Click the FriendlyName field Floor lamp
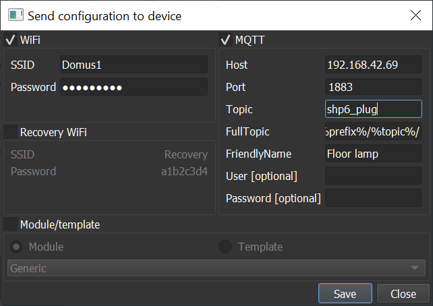Viewport: 433px width, 306px height. click(x=373, y=154)
